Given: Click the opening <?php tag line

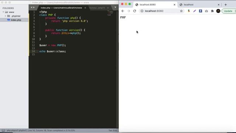Looking at the screenshot, I should tap(43, 12).
